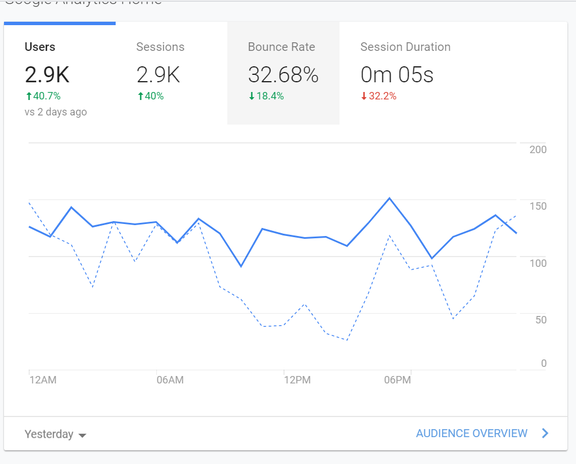The width and height of the screenshot is (576, 464).
Task: Click the 12PM label on the time axis
Action: [297, 380]
